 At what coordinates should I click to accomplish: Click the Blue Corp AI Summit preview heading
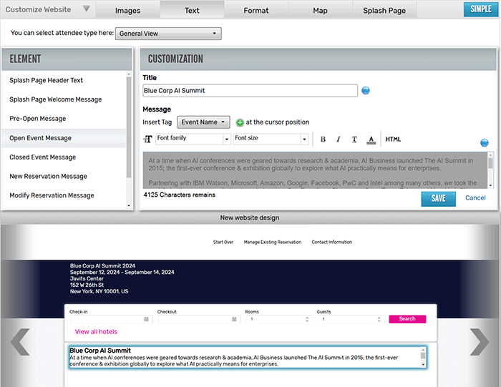[x=100, y=351]
